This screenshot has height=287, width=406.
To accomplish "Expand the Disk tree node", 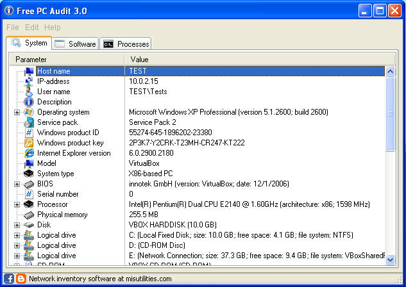I will tap(17, 225).
